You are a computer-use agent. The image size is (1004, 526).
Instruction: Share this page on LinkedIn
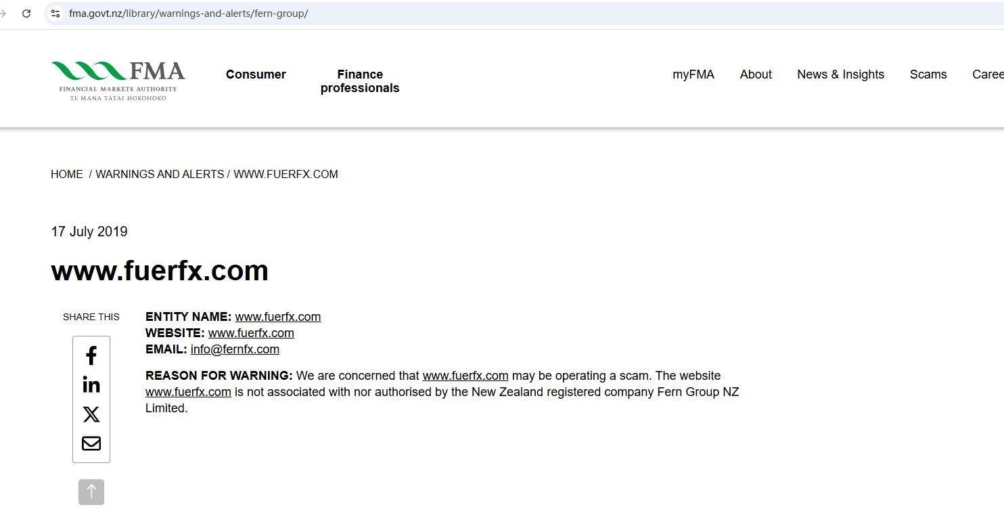pos(91,385)
